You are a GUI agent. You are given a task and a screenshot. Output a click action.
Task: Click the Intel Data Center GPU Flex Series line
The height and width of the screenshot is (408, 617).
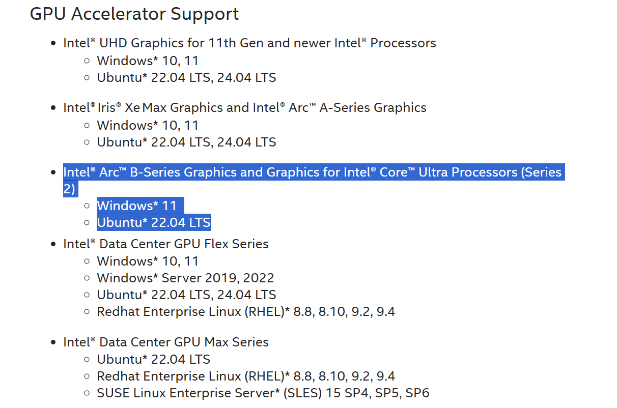(166, 244)
